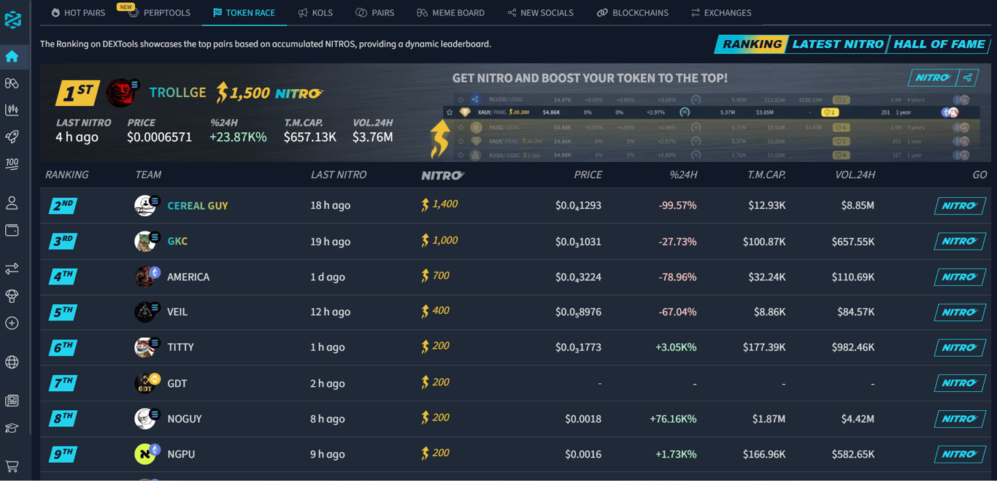Open the Home sidebar icon
This screenshot has width=997, height=481.
(12, 56)
